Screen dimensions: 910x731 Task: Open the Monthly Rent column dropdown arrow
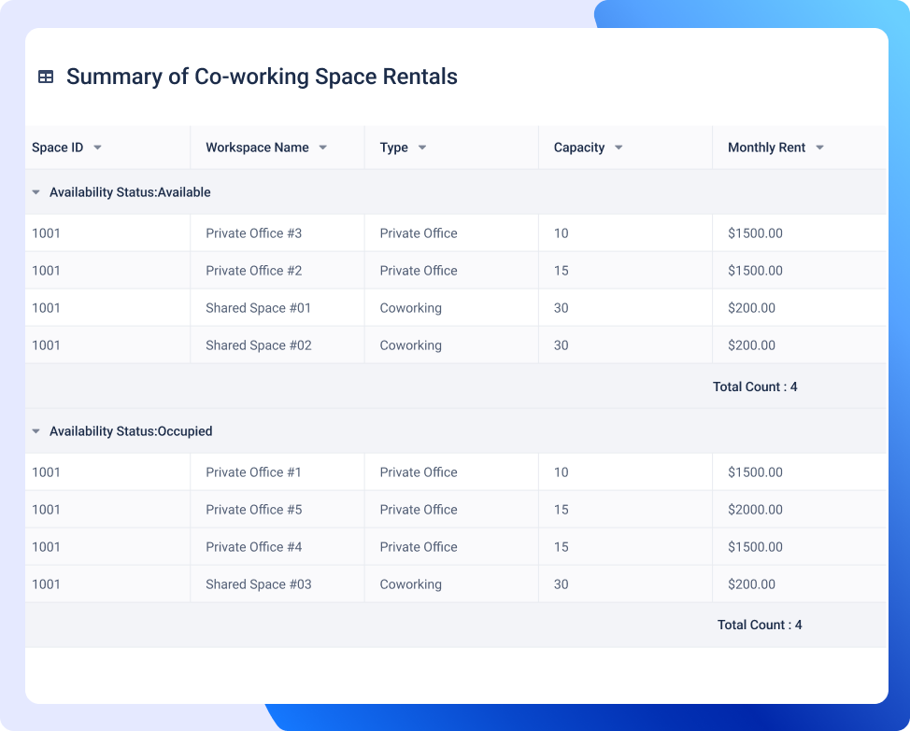(x=819, y=148)
